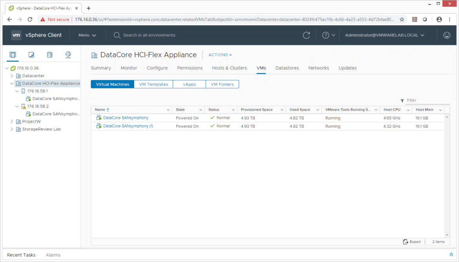Open a new browser tab
Image resolution: width=459 pixels, height=262 pixels.
88,8
